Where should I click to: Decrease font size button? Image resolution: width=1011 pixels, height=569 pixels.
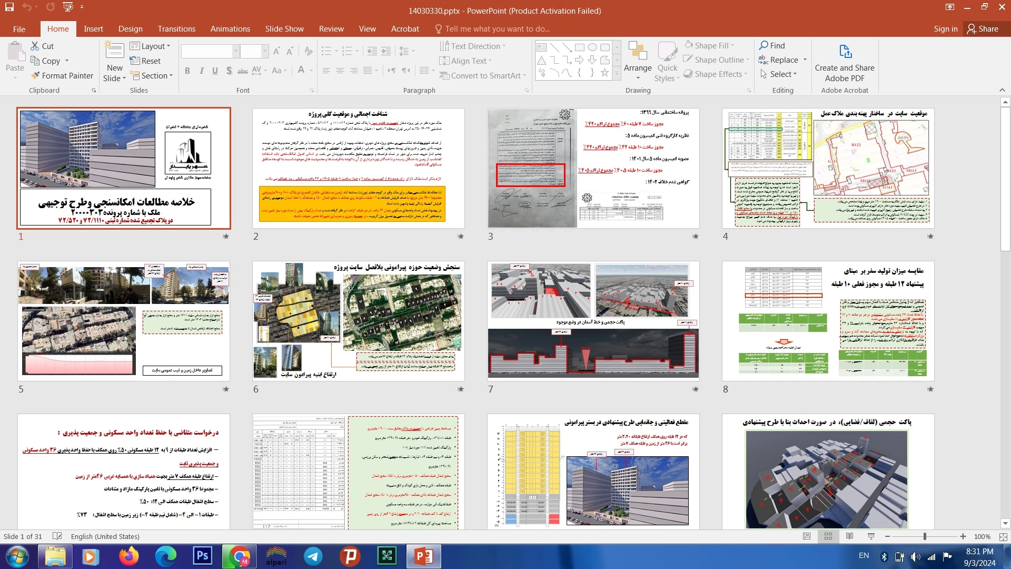pos(290,51)
